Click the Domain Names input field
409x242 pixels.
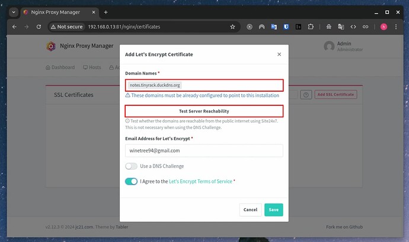click(x=204, y=85)
